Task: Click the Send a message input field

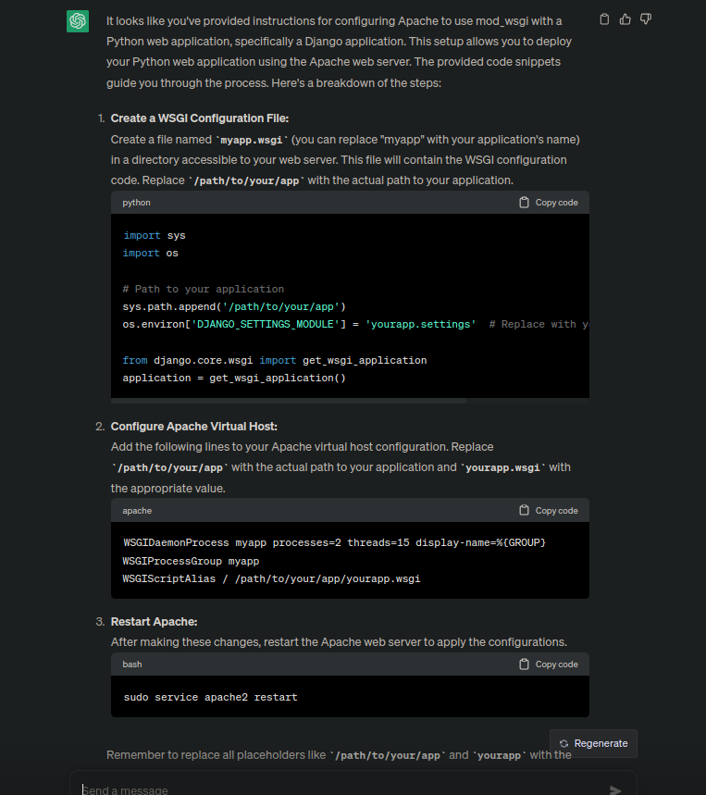Action: click(352, 789)
